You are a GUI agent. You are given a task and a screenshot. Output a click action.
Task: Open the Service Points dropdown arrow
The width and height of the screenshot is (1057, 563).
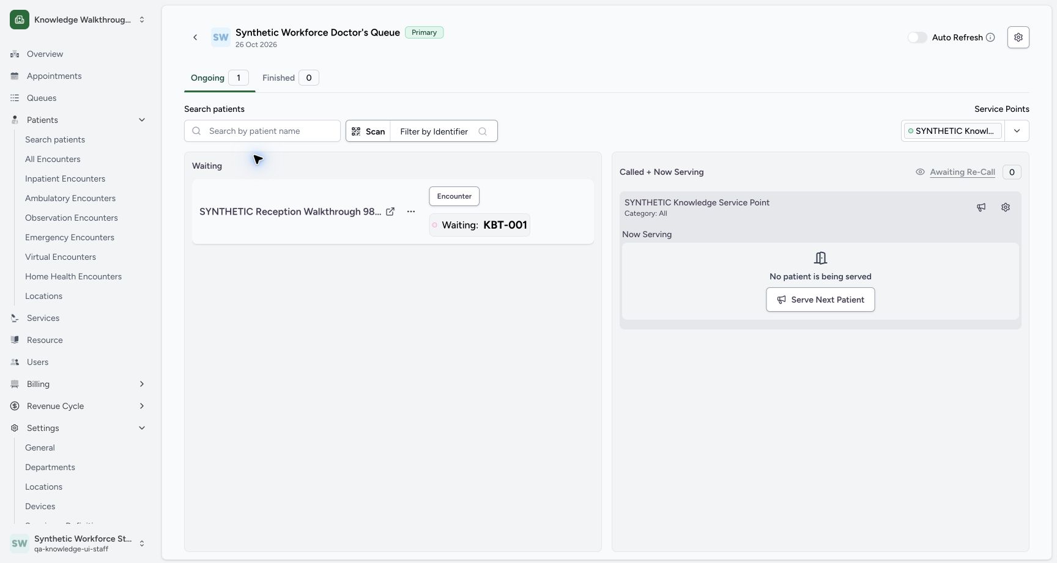coord(1017,131)
